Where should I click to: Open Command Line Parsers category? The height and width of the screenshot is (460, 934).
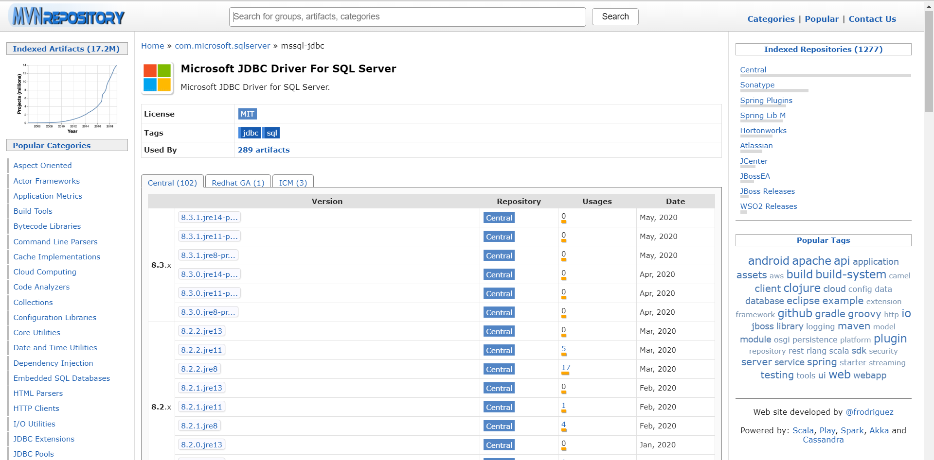coord(55,241)
